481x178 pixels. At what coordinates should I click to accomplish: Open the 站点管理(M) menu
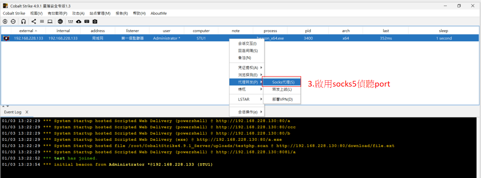click(100, 13)
